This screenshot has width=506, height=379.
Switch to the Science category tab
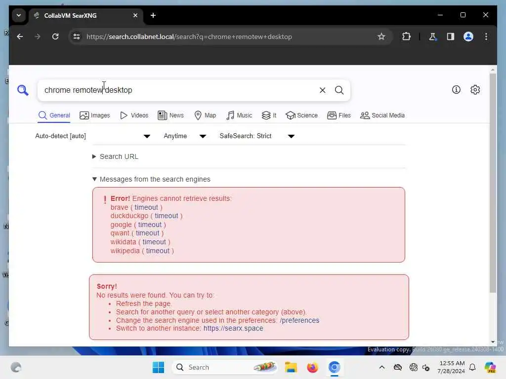[x=301, y=115]
